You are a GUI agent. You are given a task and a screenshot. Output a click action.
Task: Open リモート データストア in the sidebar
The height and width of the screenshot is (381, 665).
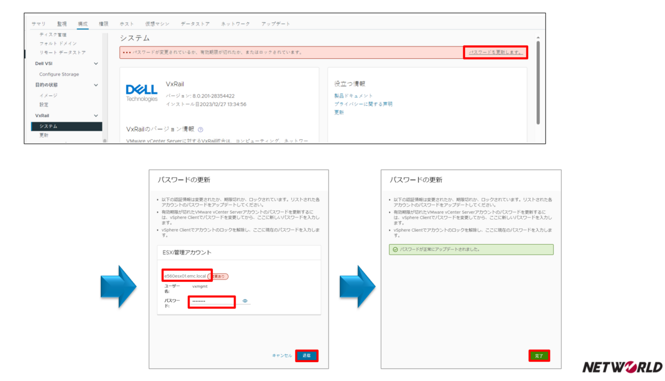point(62,52)
